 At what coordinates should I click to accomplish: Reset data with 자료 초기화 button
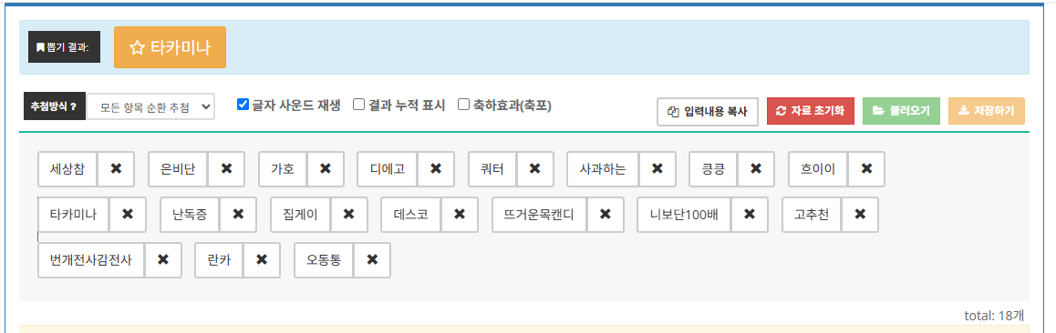[811, 111]
